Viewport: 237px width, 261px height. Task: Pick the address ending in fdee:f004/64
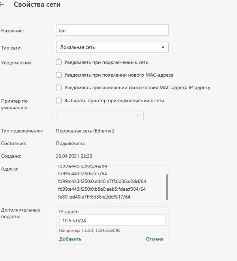tap(102, 189)
